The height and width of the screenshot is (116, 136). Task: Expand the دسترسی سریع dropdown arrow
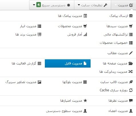pyautogui.click(x=34, y=5)
